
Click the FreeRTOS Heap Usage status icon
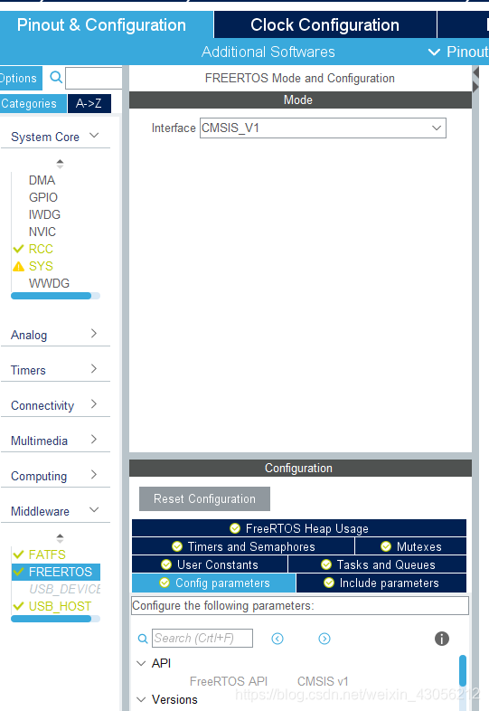tap(235, 528)
